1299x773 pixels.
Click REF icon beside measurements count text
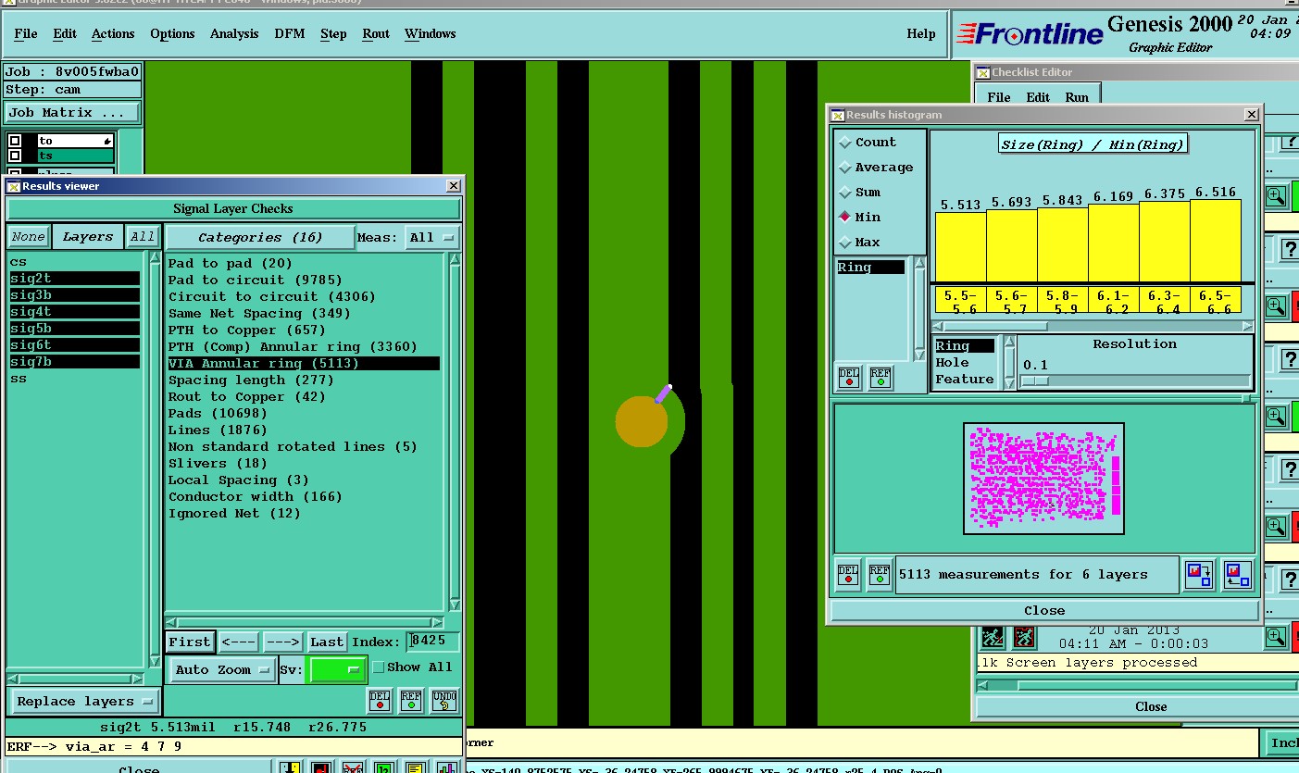tap(880, 575)
